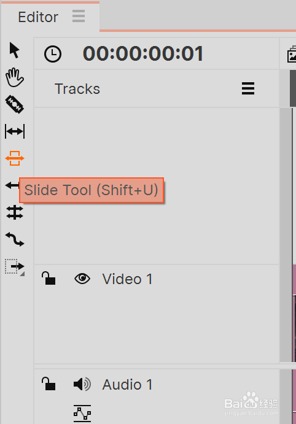The image size is (296, 424).
Task: Activate the Hand tool
Action: (x=15, y=77)
